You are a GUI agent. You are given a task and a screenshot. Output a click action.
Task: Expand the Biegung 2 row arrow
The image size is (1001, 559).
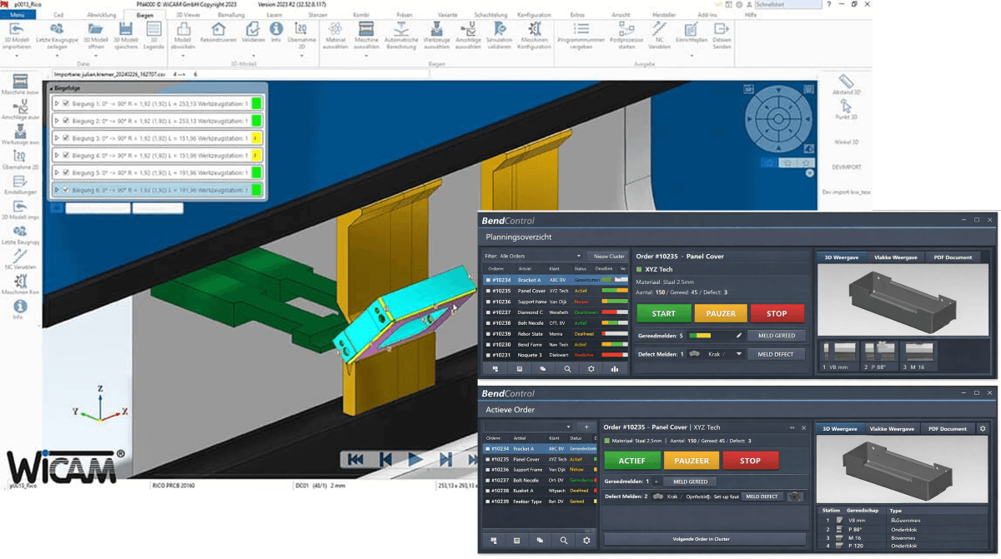pyautogui.click(x=57, y=121)
